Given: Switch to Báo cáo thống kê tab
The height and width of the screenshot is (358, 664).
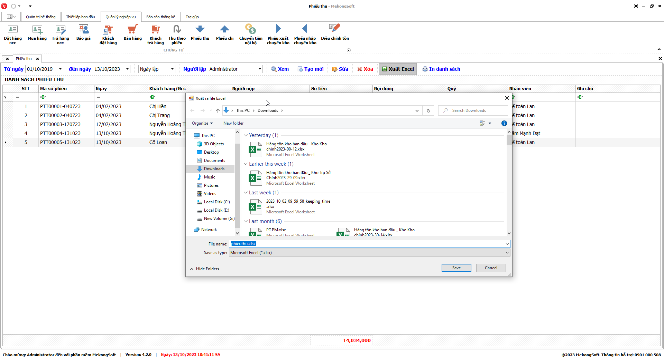Looking at the screenshot, I should coord(160,17).
